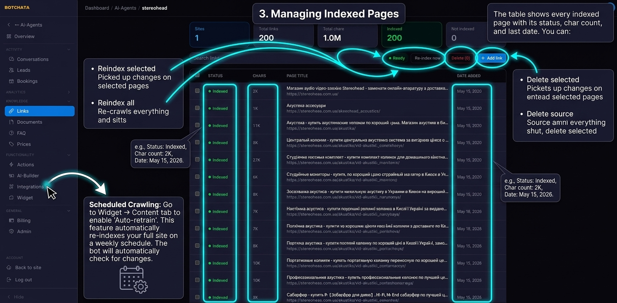Expand the ANALYTICS section chevron
617x303 pixels.
pos(69,92)
